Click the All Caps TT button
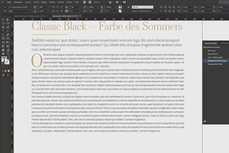The image size is (229, 153). [53, 7]
